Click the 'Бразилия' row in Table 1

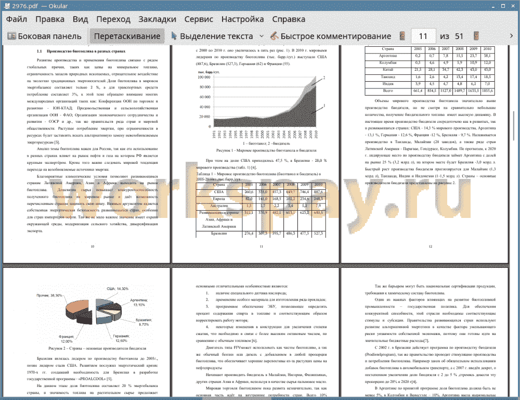pyautogui.click(x=261, y=234)
